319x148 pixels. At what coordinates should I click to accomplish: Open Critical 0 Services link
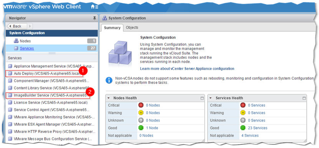click(x=256, y=105)
